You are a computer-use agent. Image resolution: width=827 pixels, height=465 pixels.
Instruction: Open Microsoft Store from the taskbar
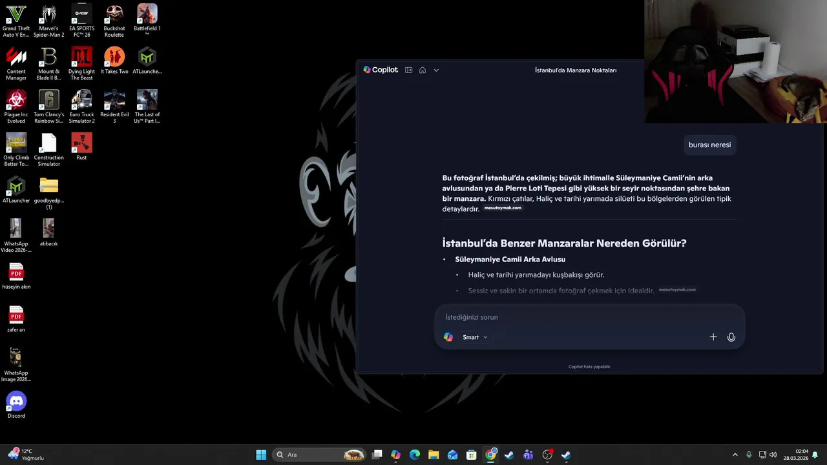pos(472,455)
